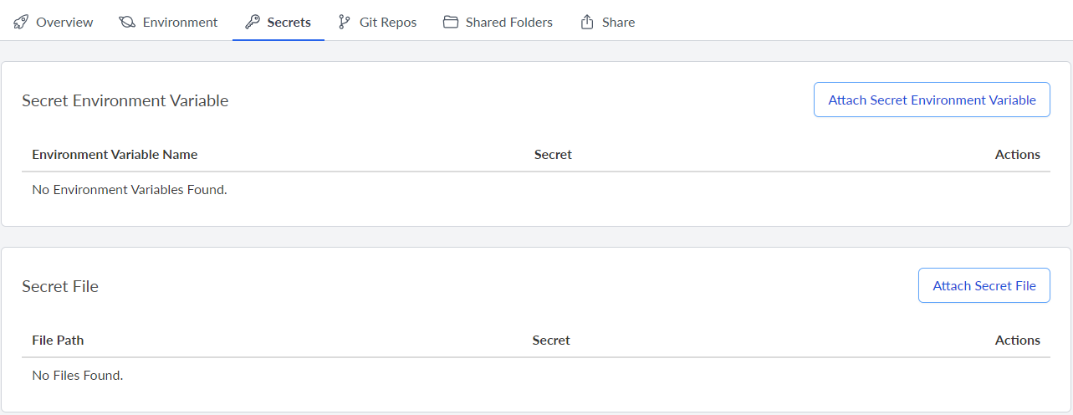Click the Attach Secret File button
The image size is (1073, 415).
click(x=984, y=286)
